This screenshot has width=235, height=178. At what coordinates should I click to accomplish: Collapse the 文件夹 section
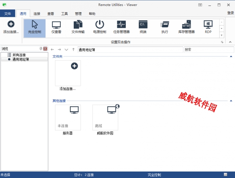tap(231, 57)
